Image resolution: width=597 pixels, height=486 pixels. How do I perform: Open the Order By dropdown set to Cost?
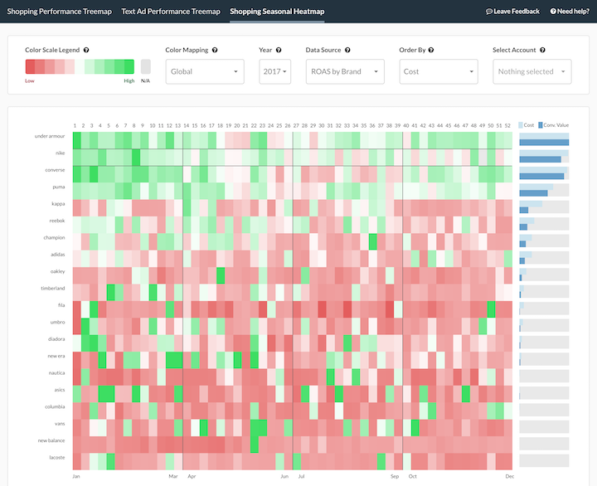(439, 71)
